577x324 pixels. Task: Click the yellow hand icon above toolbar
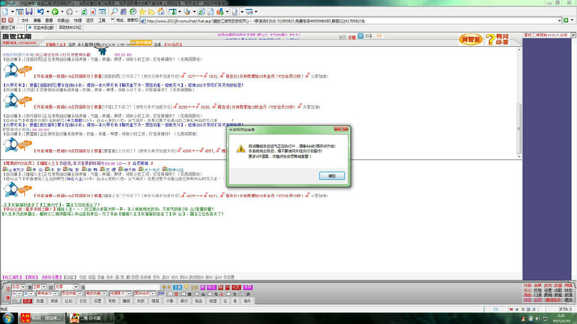(187, 286)
